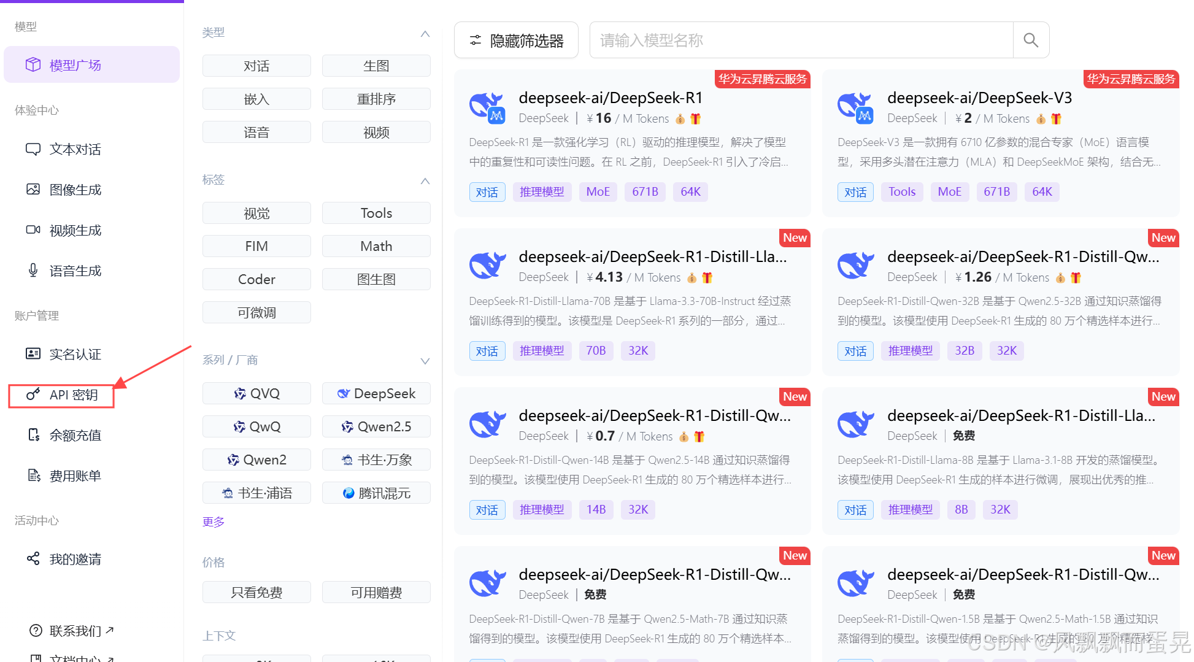Filter by Qwen2 series
Image resolution: width=1194 pixels, height=662 pixels.
(256, 460)
